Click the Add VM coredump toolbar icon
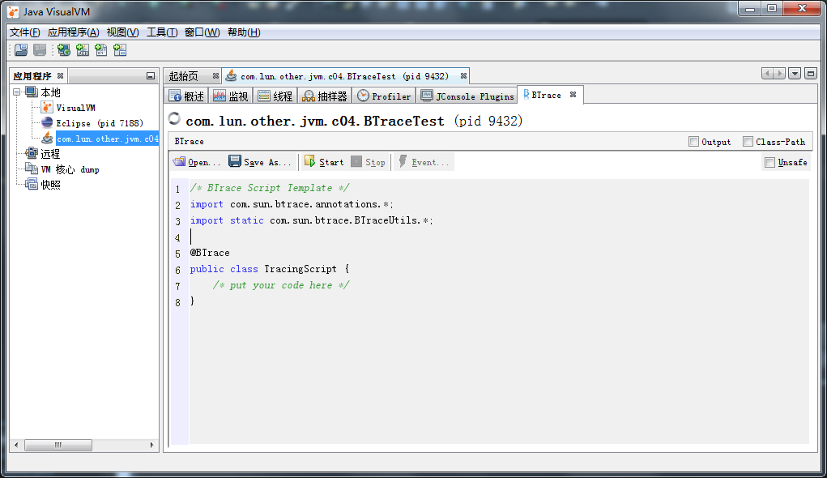 tap(100, 50)
